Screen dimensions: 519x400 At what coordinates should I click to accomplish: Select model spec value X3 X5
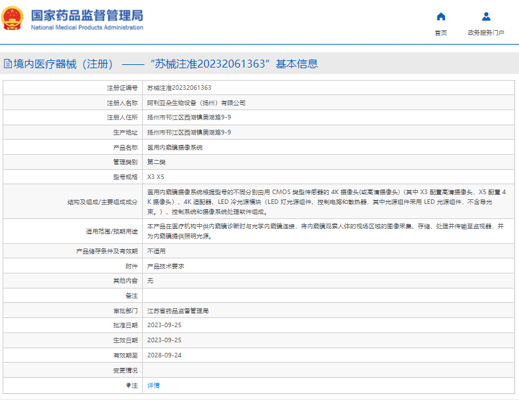coord(155,177)
